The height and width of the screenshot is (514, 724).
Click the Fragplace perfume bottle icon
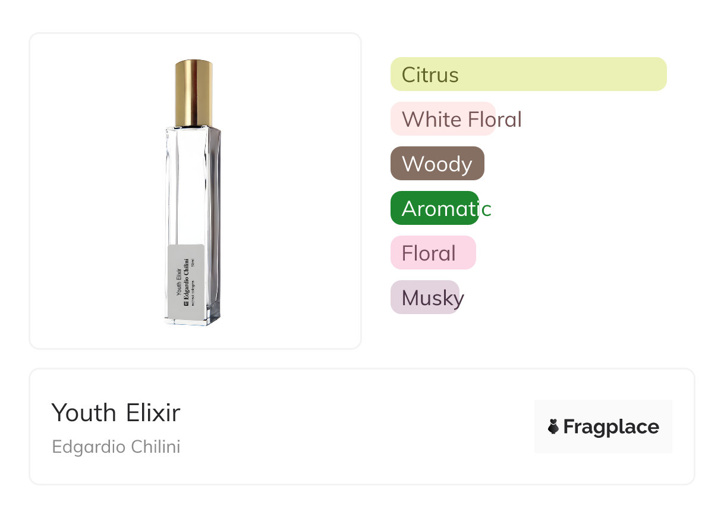(553, 427)
